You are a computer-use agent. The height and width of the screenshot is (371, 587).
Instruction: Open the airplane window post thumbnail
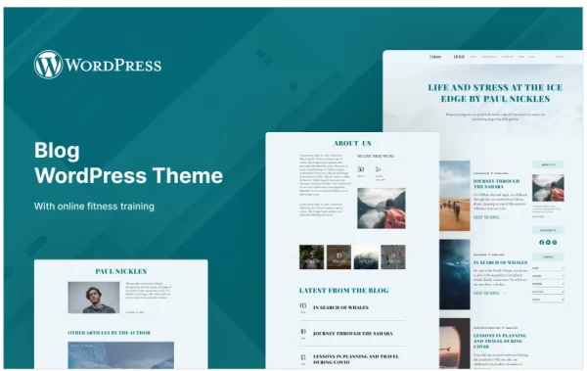[455, 344]
